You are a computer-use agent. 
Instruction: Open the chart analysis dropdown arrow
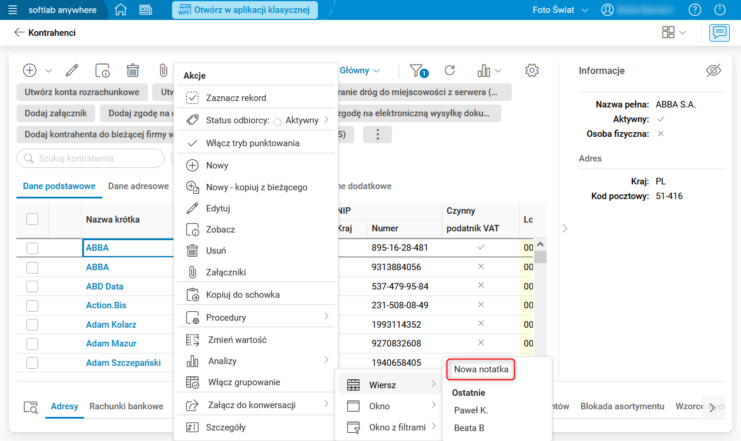pos(498,71)
